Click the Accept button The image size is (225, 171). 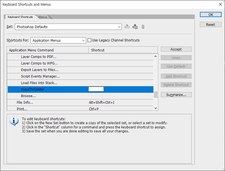(x=176, y=49)
